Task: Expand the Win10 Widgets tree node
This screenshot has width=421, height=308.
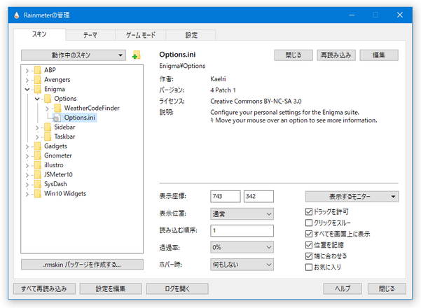Action: tap(27, 194)
